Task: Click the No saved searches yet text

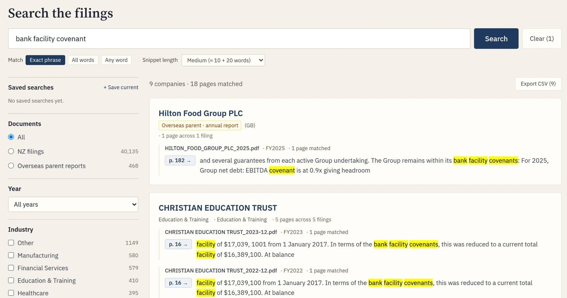Action: point(36,101)
